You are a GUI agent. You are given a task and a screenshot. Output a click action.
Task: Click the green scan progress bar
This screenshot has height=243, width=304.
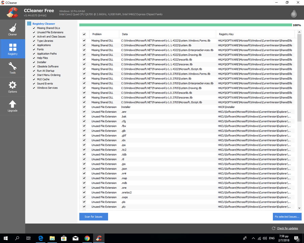coord(185,25)
